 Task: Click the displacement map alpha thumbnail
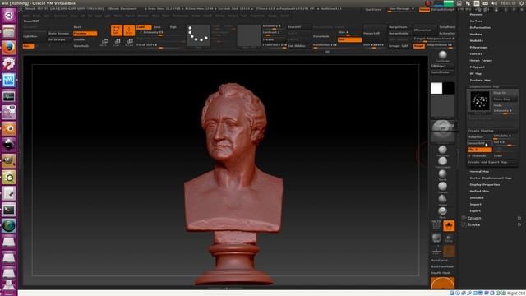480,101
